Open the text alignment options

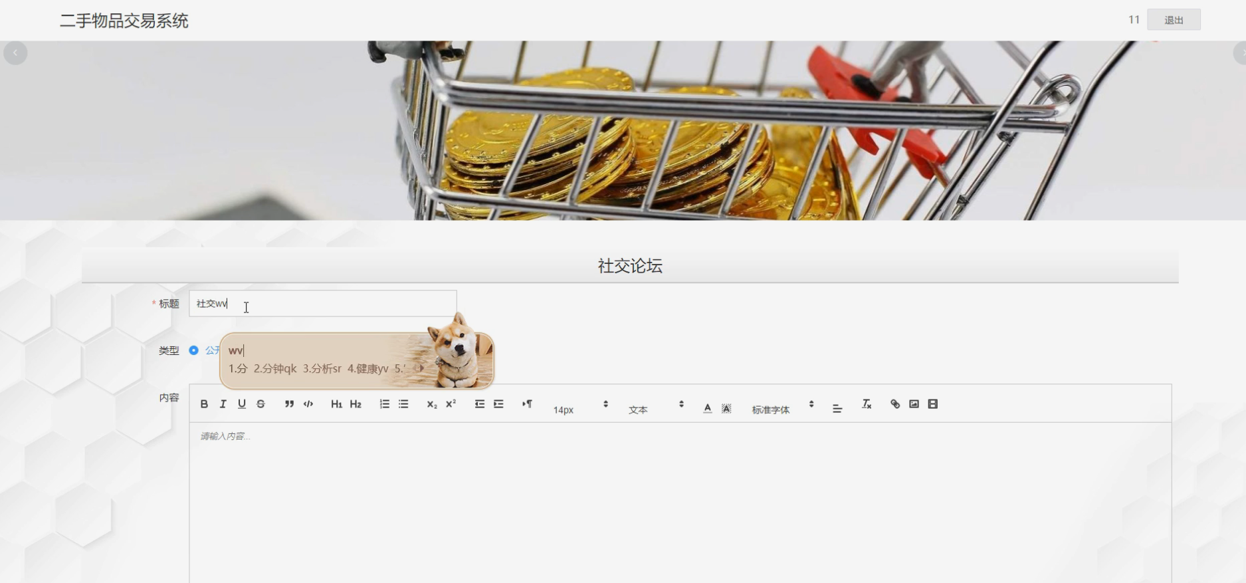[x=837, y=408]
